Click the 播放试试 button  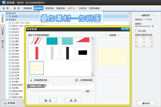pos(146,103)
